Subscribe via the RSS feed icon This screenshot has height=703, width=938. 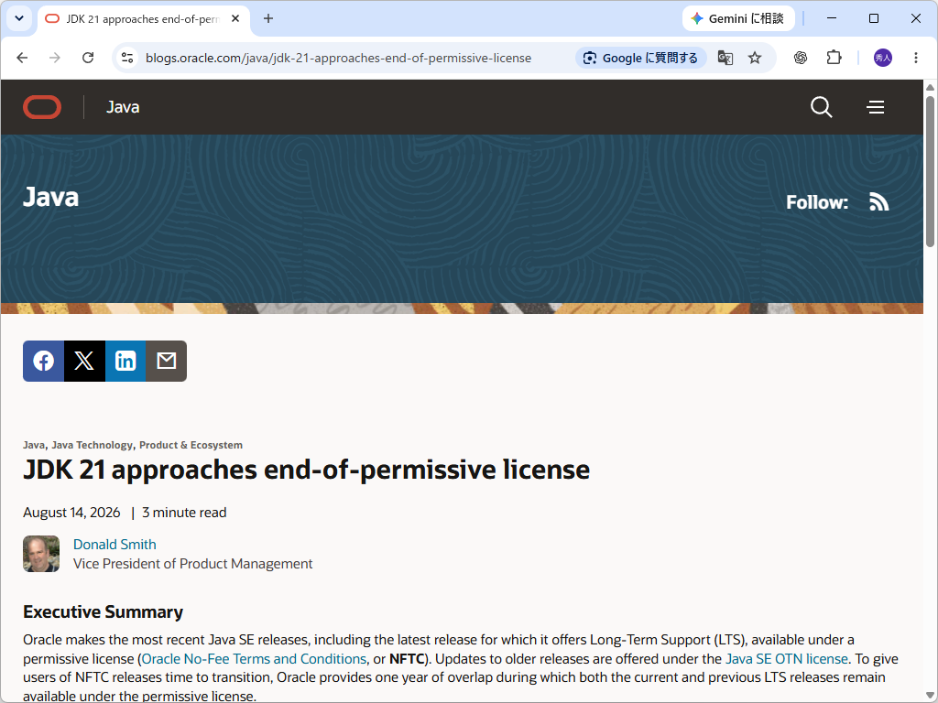pos(878,202)
